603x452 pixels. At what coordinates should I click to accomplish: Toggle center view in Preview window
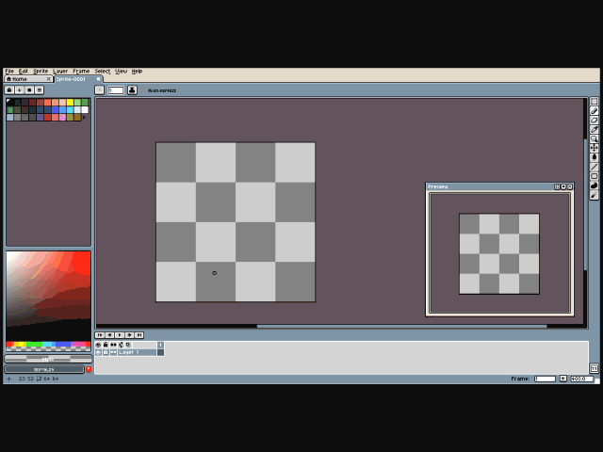557,186
